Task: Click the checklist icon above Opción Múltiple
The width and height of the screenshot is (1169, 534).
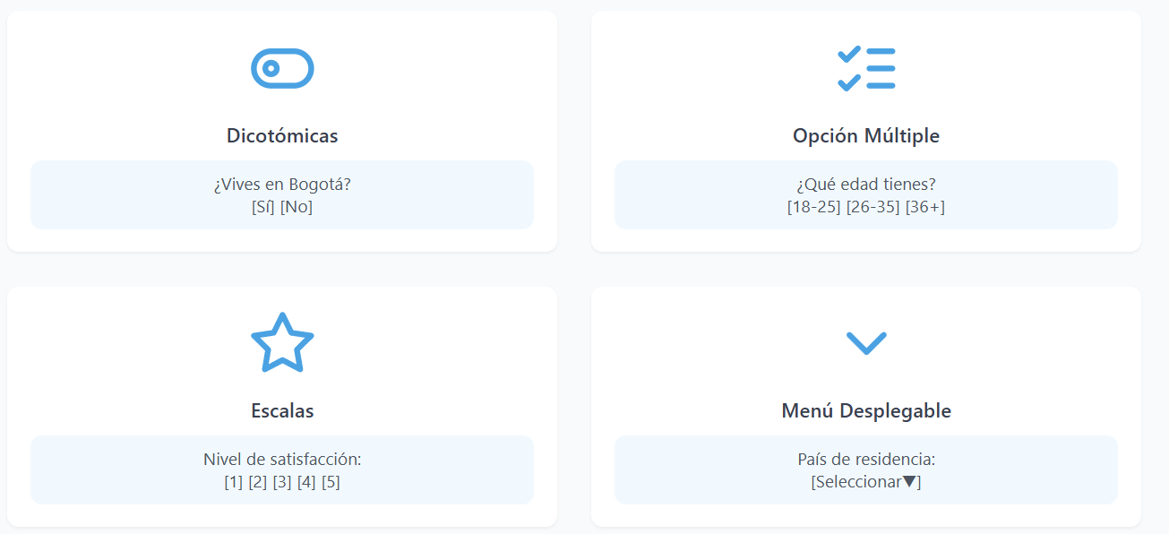Action: 866,69
